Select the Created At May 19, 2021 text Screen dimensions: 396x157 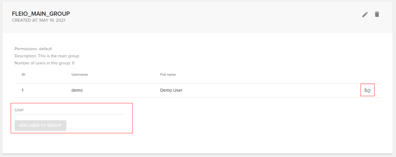[39, 20]
